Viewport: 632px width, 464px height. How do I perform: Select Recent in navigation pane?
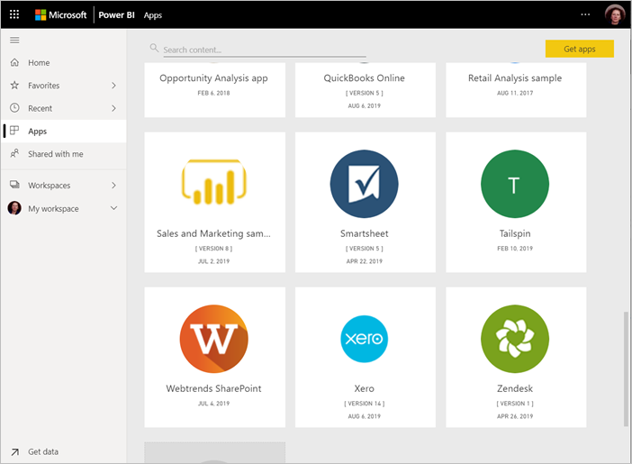(x=64, y=108)
